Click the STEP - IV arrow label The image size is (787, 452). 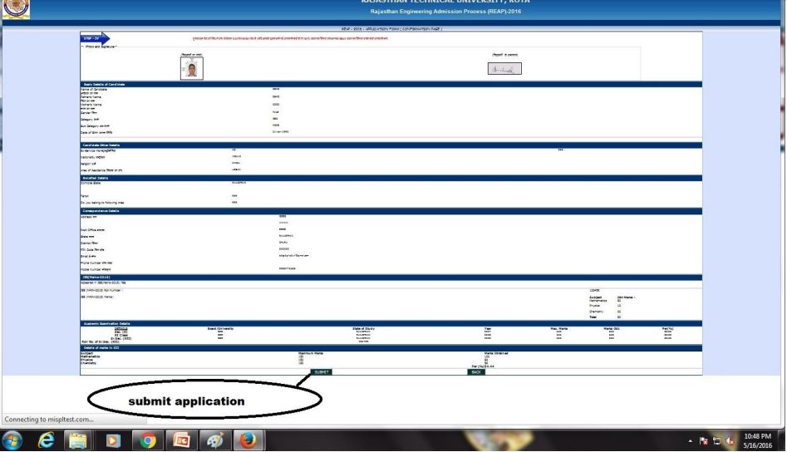(x=90, y=37)
